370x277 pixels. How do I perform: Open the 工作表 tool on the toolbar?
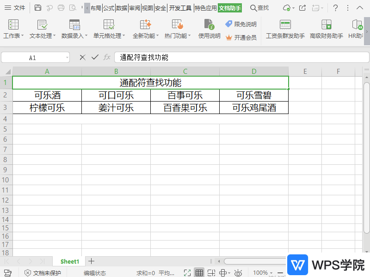(x=13, y=29)
